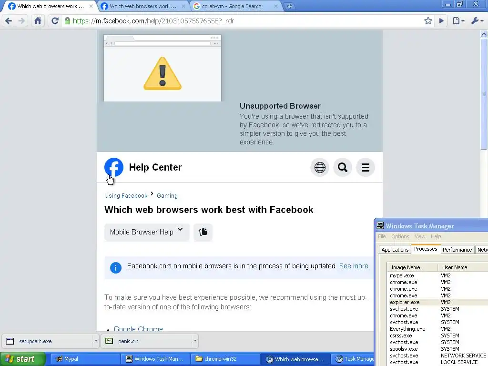Open Help menu in Task Manager

(x=436, y=236)
